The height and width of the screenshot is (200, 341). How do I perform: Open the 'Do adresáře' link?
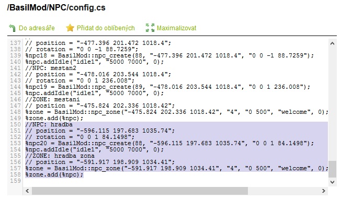point(37,28)
